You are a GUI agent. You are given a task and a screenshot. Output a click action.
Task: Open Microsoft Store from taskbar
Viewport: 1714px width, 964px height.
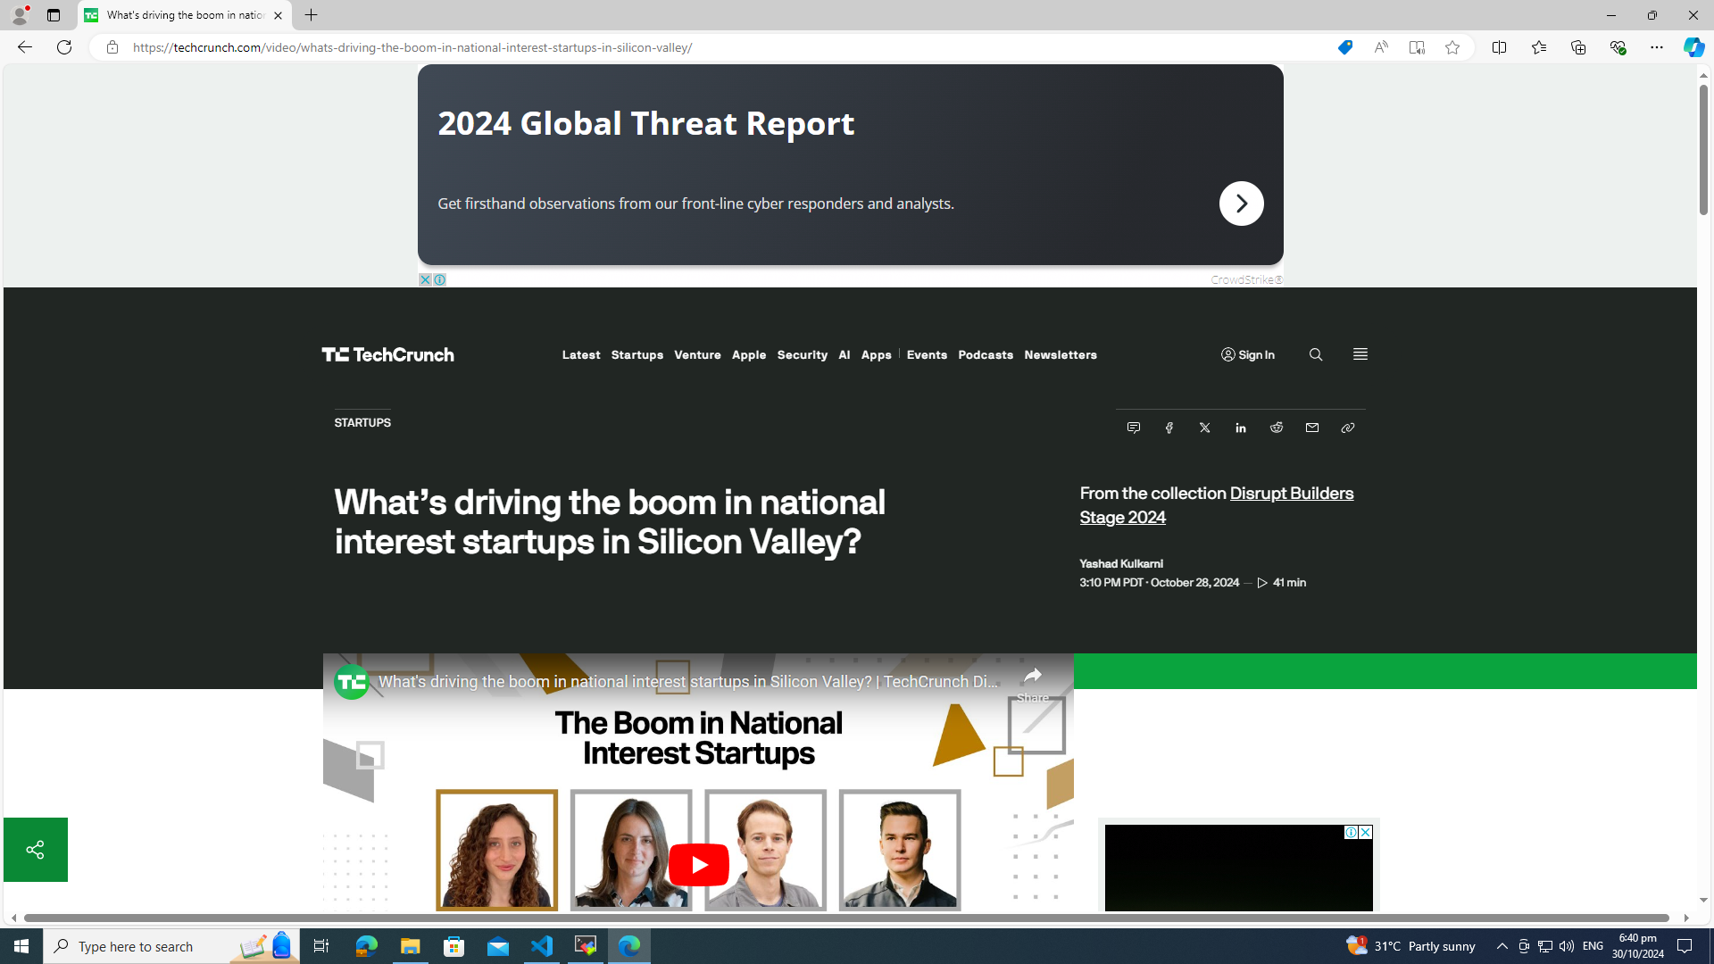click(453, 945)
